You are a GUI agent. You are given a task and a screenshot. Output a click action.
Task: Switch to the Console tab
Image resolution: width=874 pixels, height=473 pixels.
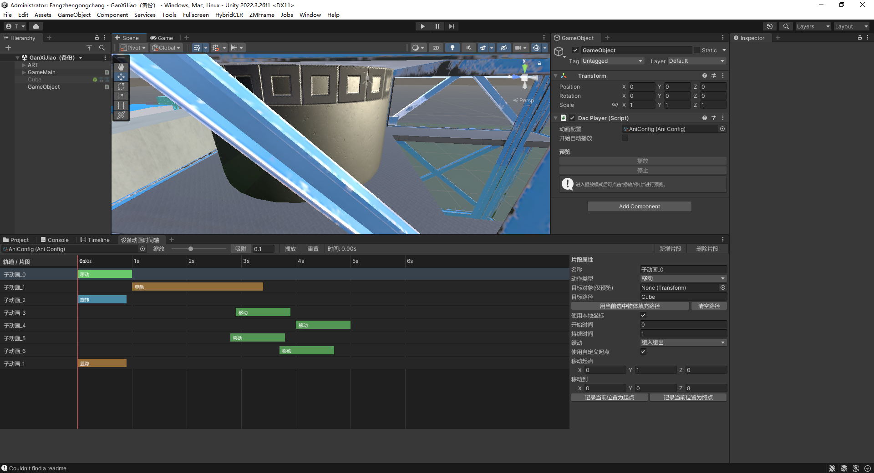pyautogui.click(x=55, y=240)
